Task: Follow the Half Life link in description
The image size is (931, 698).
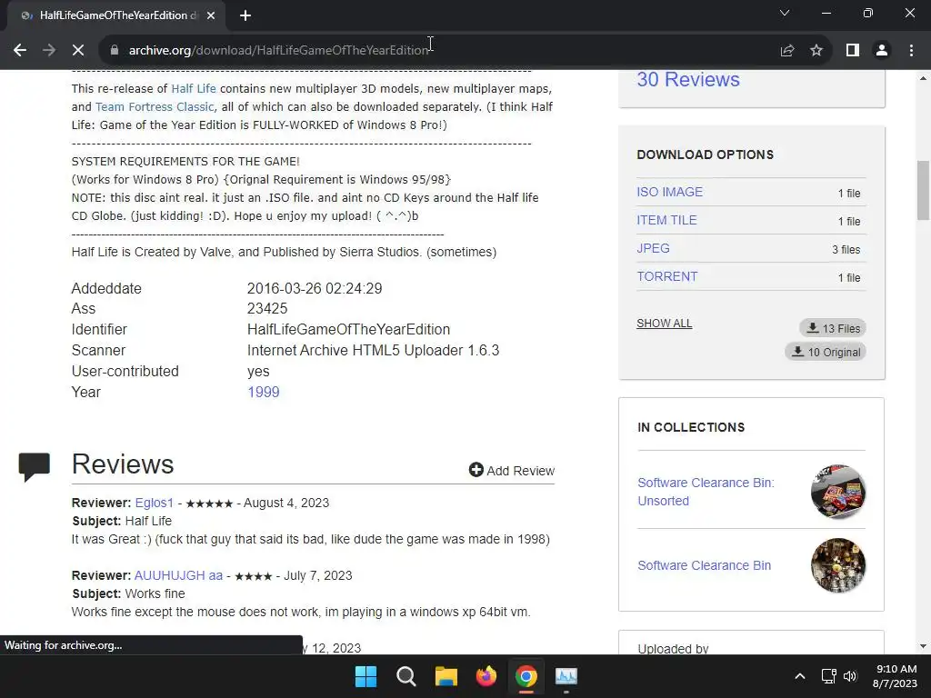Action: click(x=194, y=88)
